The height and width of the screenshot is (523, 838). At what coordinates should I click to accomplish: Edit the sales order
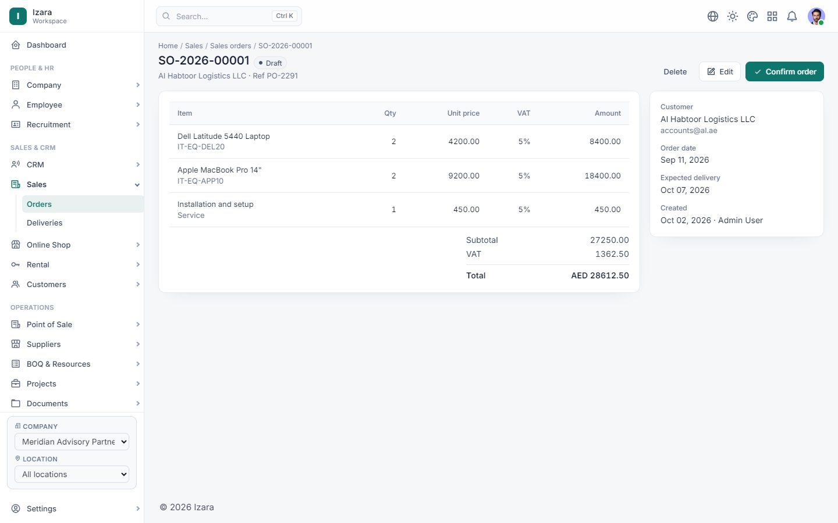pos(720,71)
